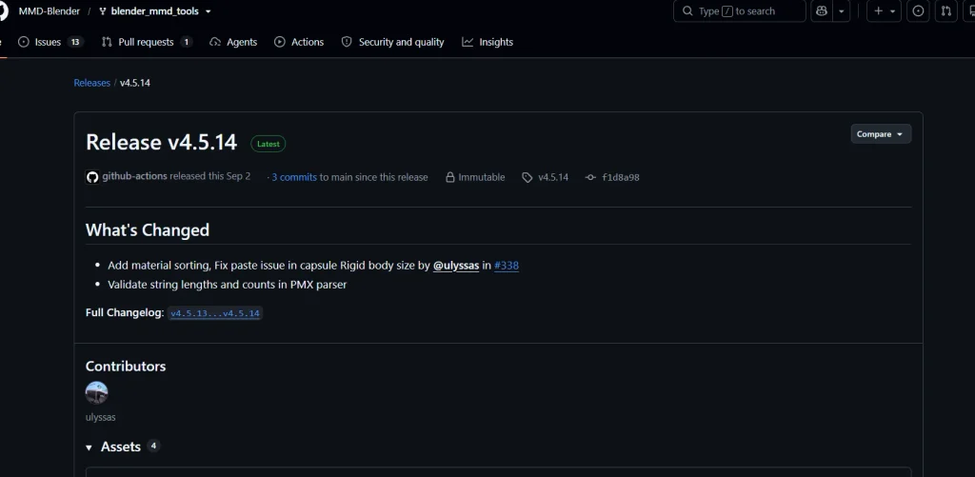Screen dimensions: 975x477
Task: Click the Pull requests count badge 1
Action: (x=186, y=42)
